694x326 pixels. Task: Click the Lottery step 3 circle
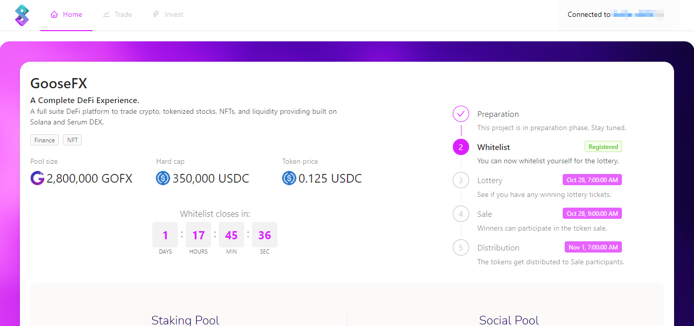461,180
